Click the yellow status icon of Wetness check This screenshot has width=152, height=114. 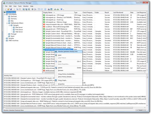44,40
